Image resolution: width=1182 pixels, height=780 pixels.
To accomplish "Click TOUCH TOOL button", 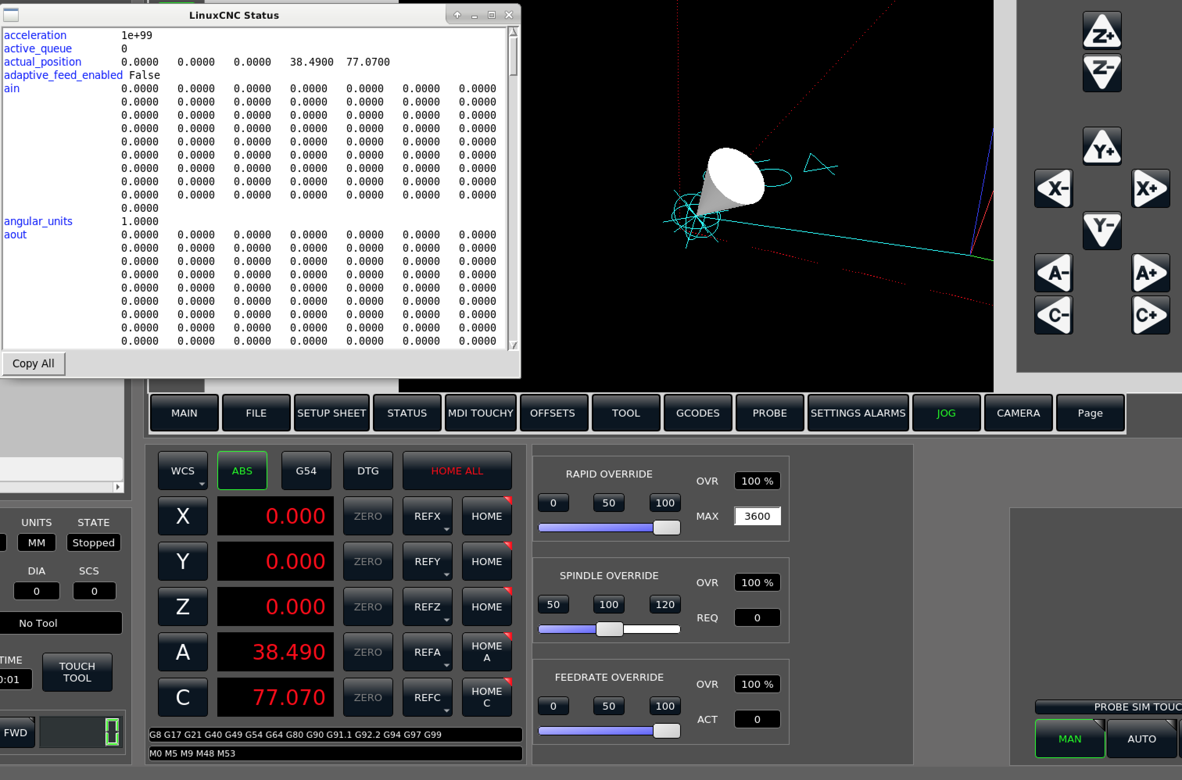I will pos(77,672).
